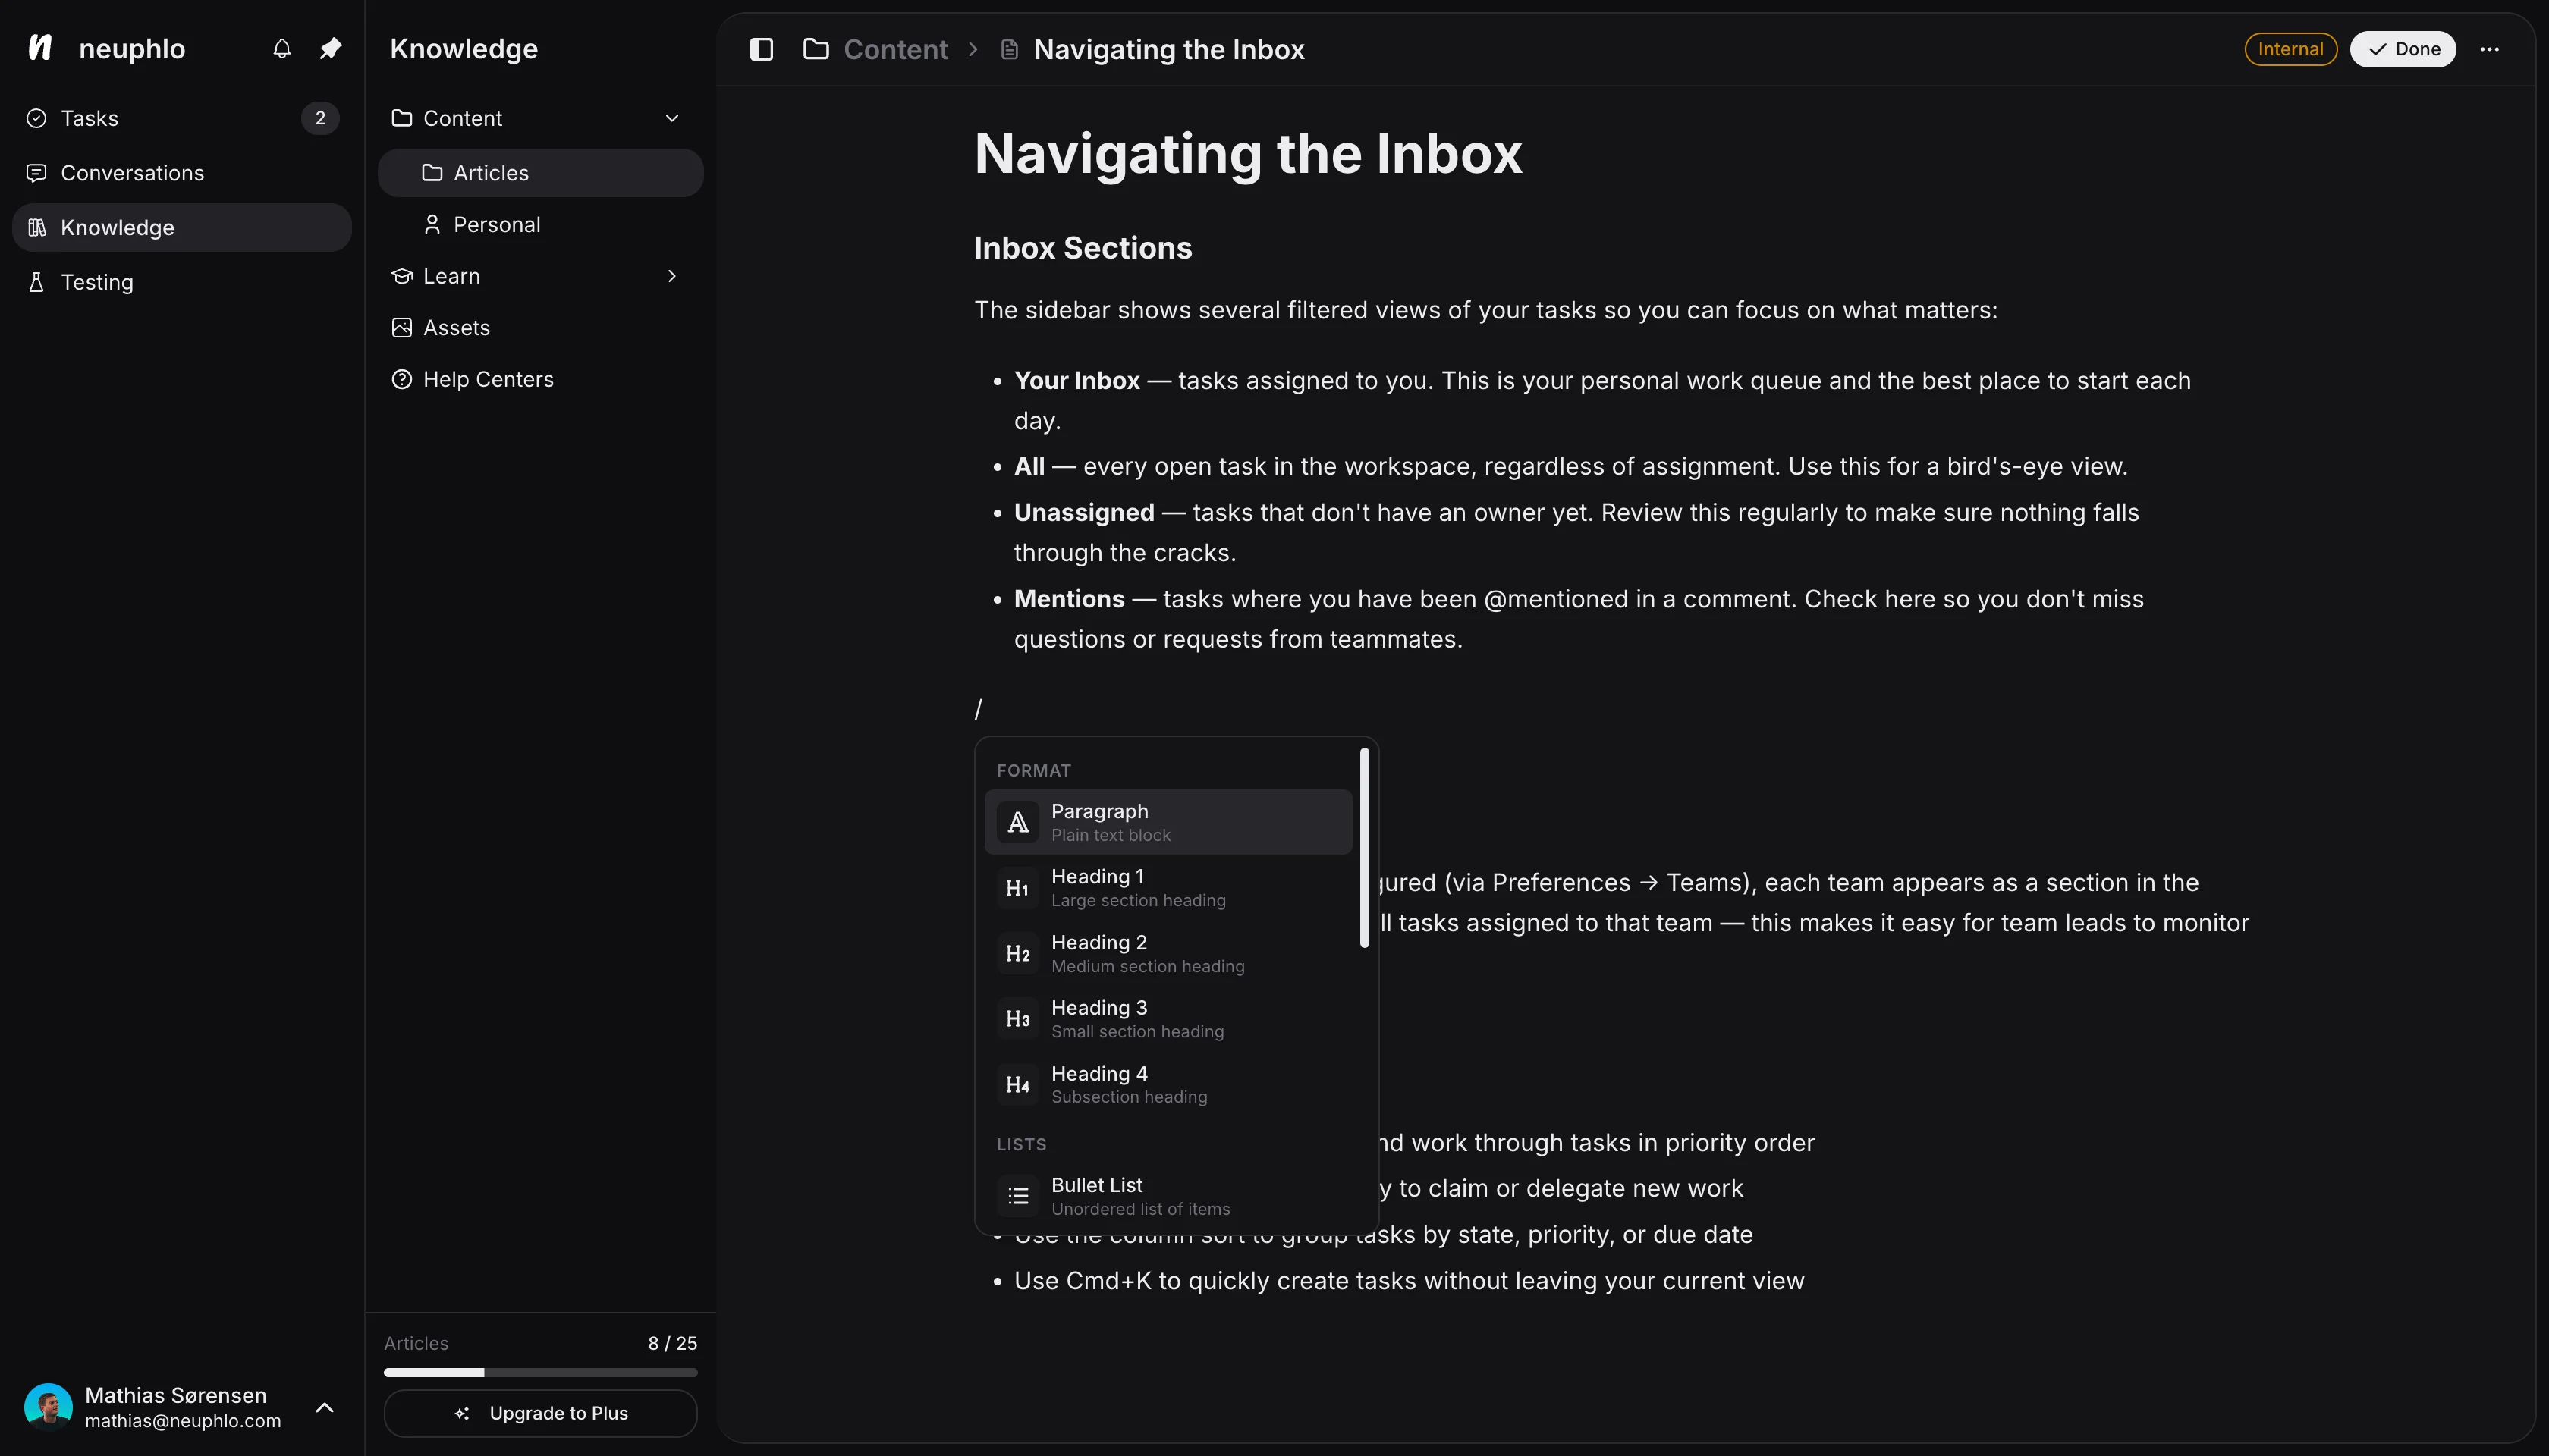2549x1456 pixels.
Task: Click the Done status button
Action: click(2403, 49)
